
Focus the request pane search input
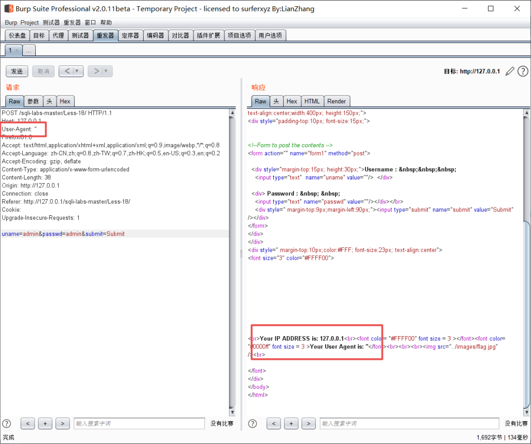[139, 423]
